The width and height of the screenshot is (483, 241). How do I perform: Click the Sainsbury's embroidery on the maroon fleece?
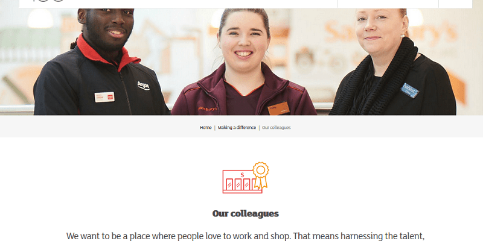pos(207,109)
